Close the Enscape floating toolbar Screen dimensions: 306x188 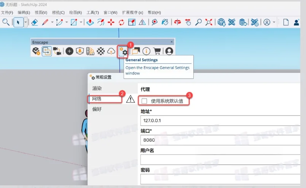[172, 42]
